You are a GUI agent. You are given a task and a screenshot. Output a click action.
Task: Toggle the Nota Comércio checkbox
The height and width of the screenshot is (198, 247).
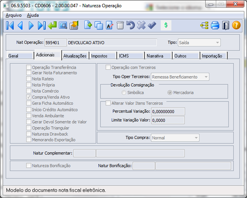pos(29,91)
